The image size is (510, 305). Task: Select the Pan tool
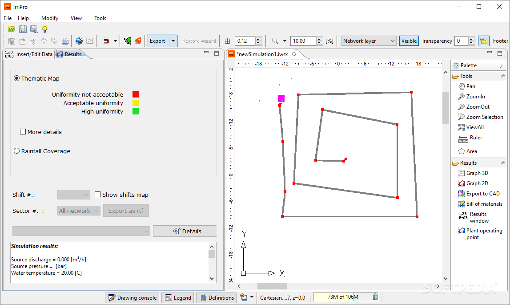[467, 86]
